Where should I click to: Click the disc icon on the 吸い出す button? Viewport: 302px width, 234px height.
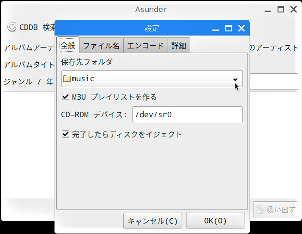click(x=260, y=209)
